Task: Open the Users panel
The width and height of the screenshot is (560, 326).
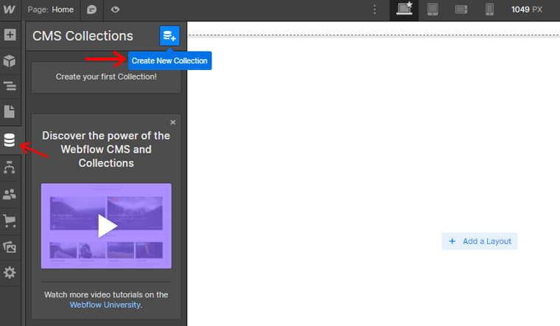Action: click(10, 194)
